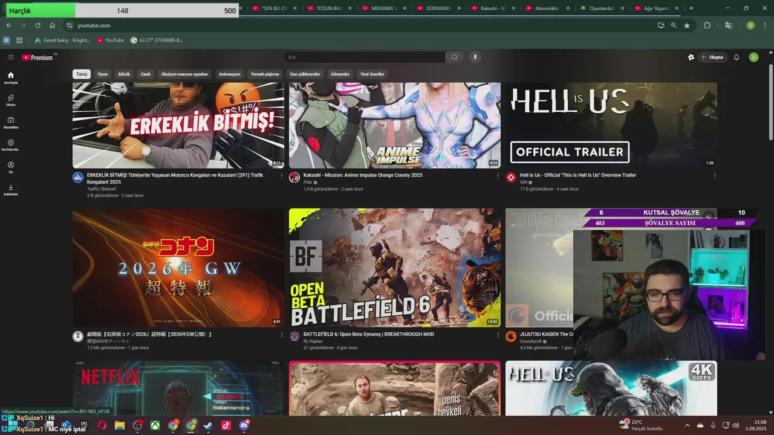The width and height of the screenshot is (774, 435).
Task: Open the Siz (You) sidebar section
Action: (x=11, y=167)
